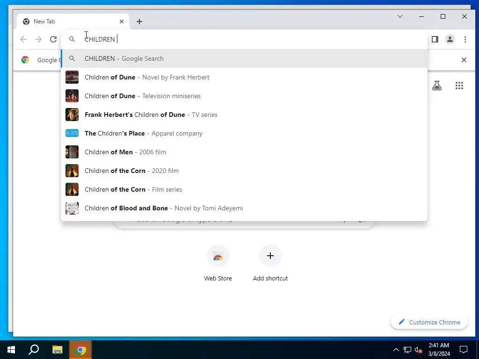Reload the page with the refresh icon
Image resolution: width=479 pixels, height=359 pixels.
53,39
